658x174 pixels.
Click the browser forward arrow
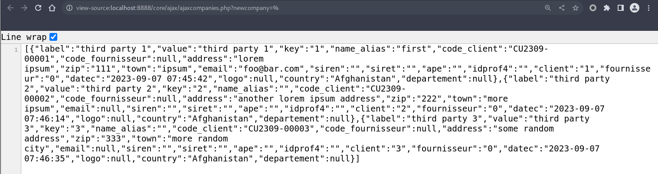24,8
